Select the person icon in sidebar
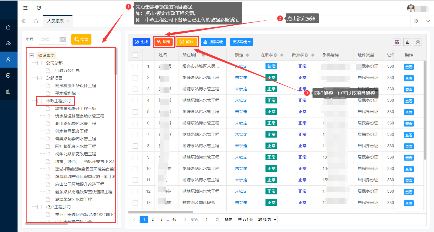 pyautogui.click(x=8, y=59)
